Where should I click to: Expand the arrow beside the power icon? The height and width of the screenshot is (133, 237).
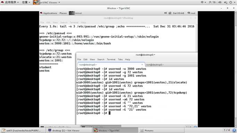pyautogui.click(x=235, y=2)
